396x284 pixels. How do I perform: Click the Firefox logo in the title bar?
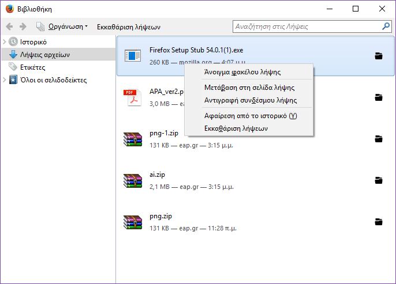10,9
